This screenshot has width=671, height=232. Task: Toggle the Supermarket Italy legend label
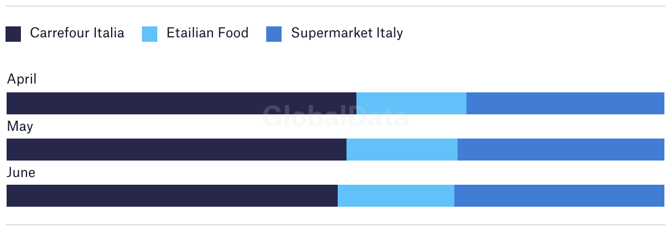click(347, 33)
